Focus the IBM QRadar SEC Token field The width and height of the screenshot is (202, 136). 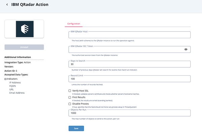(x=130, y=50)
